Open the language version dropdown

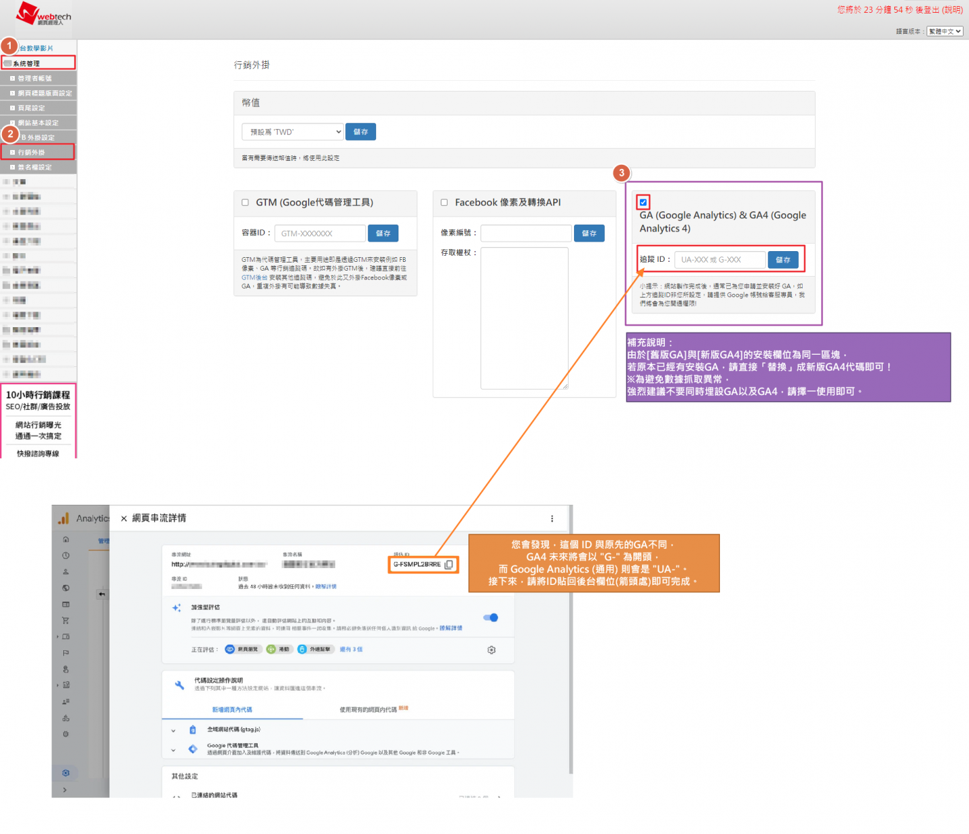click(x=945, y=32)
